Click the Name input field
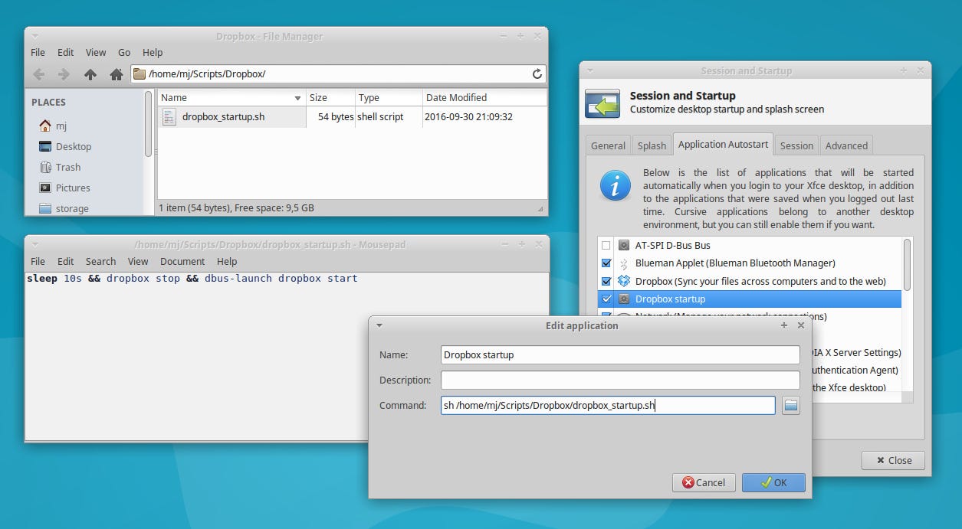Screen dimensions: 962x529 point(620,354)
